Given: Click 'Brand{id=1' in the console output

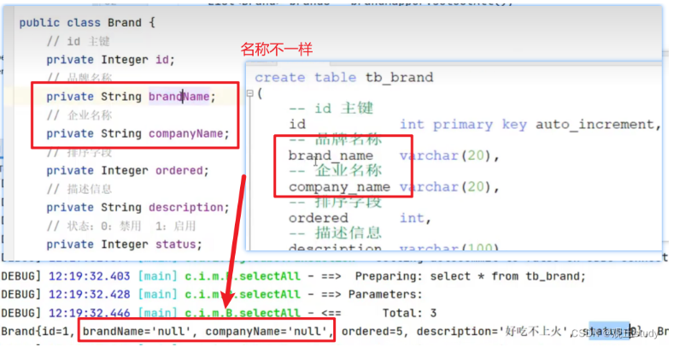Looking at the screenshot, I should click(34, 332).
